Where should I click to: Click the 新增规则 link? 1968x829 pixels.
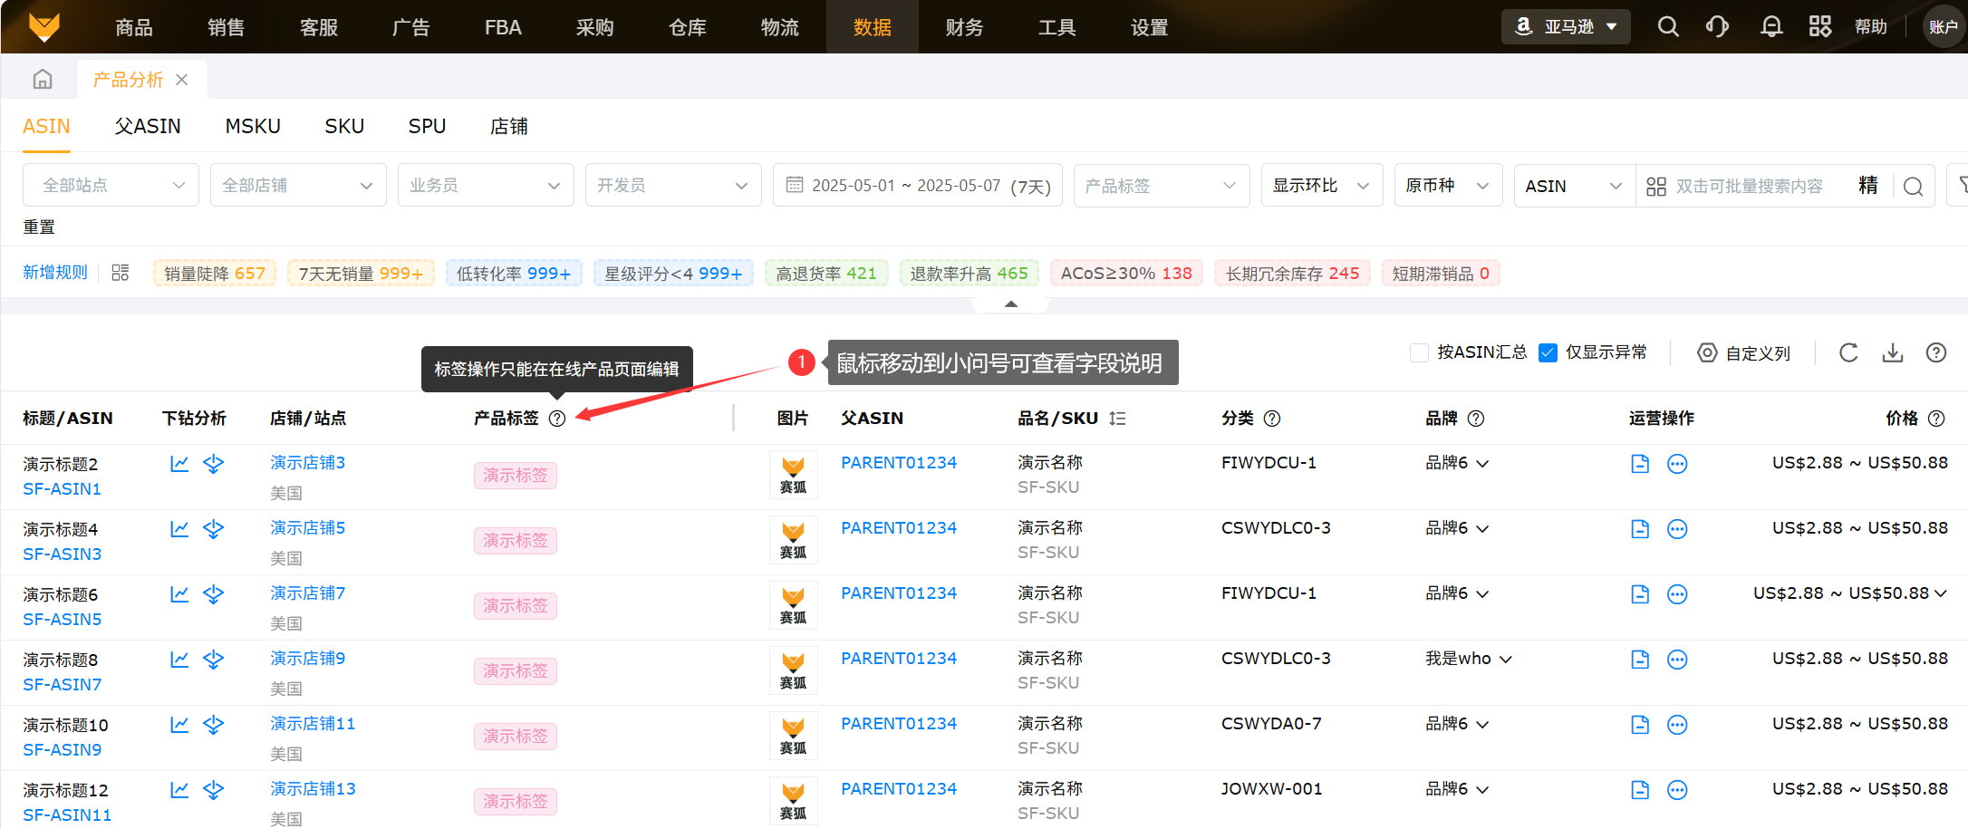55,273
